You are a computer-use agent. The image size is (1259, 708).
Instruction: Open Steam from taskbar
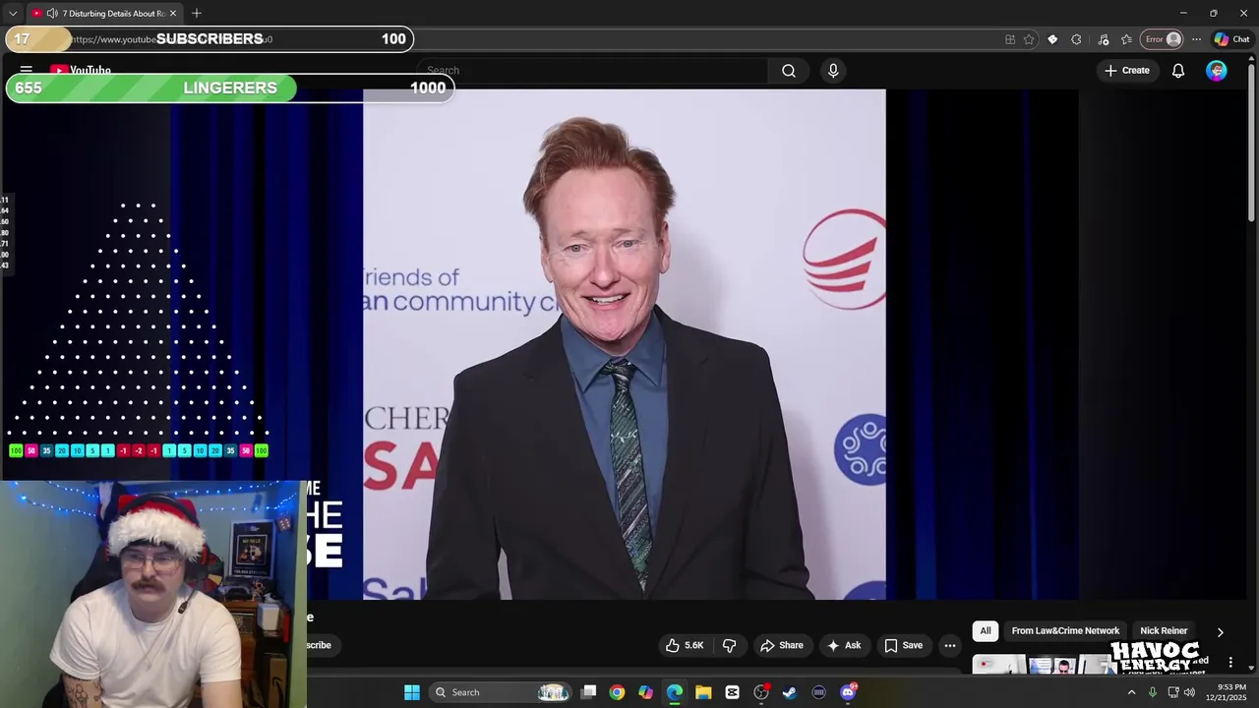pyautogui.click(x=790, y=692)
